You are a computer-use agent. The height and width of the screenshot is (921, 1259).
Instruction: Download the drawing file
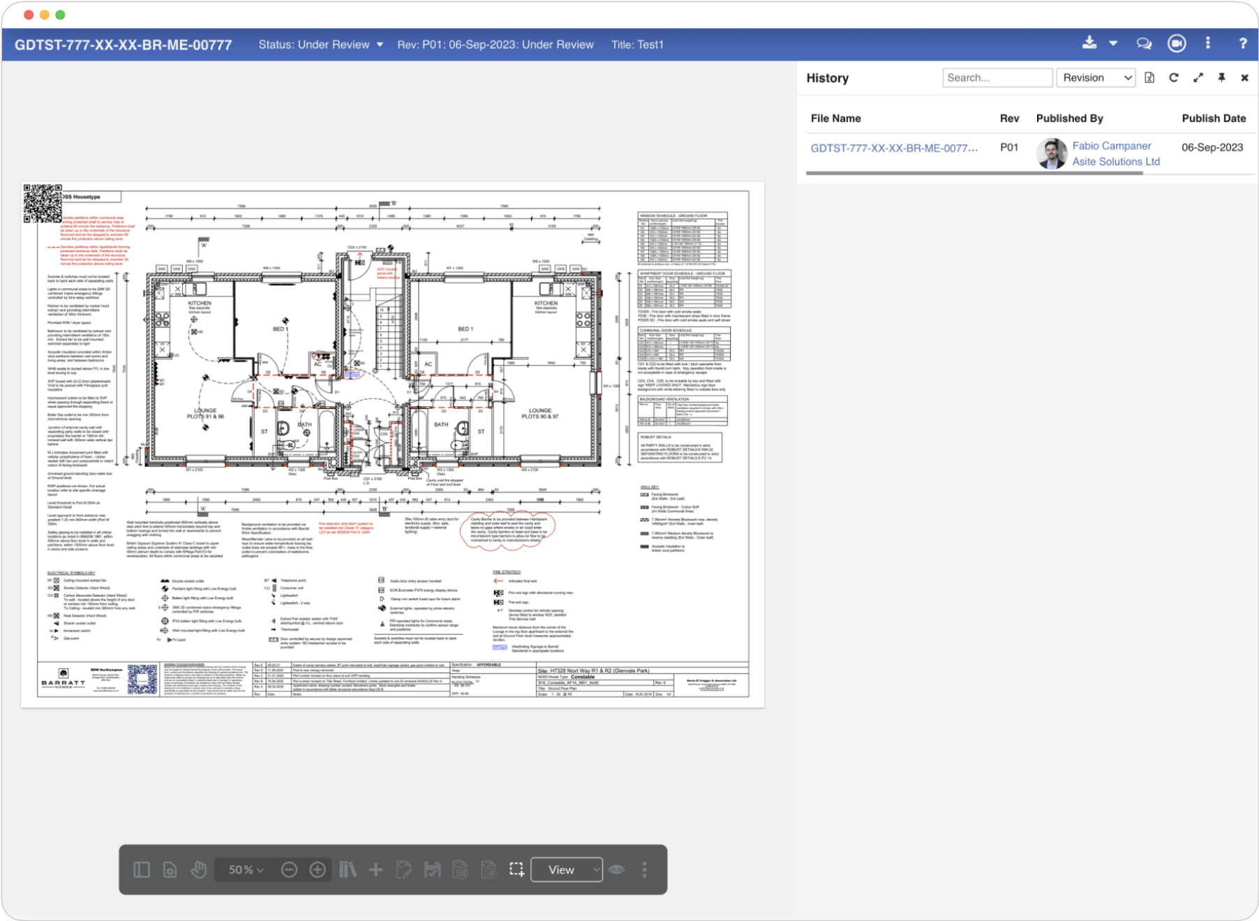point(1089,43)
